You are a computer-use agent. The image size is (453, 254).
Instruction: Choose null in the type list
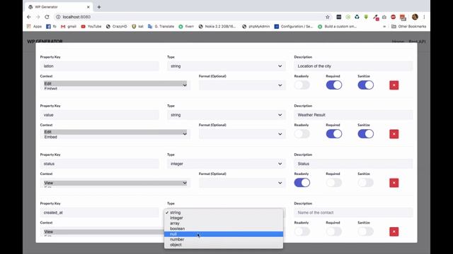224,234
